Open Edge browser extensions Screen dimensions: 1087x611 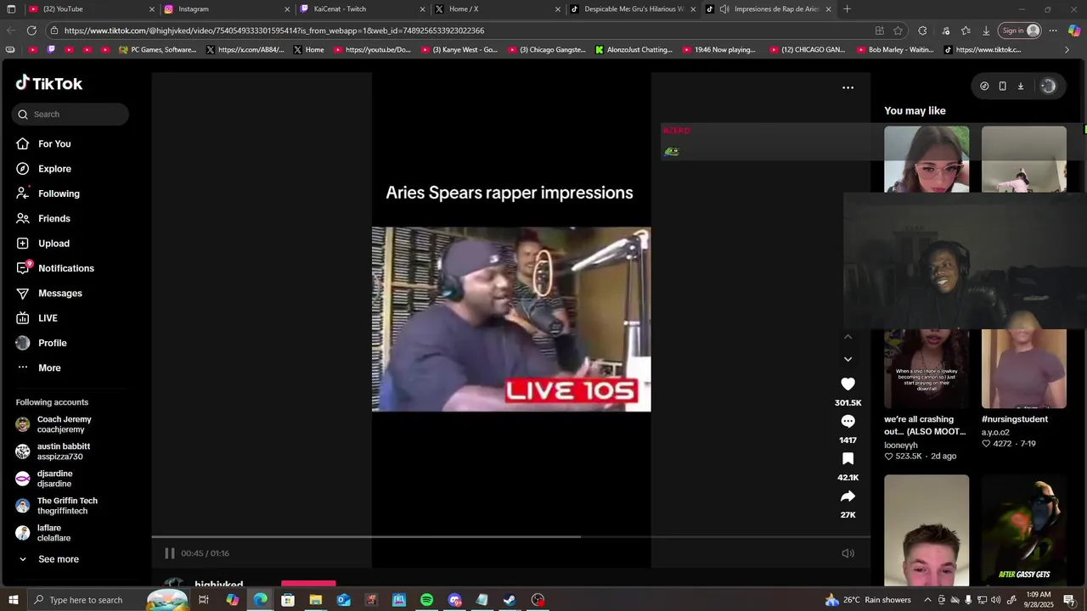(x=922, y=31)
